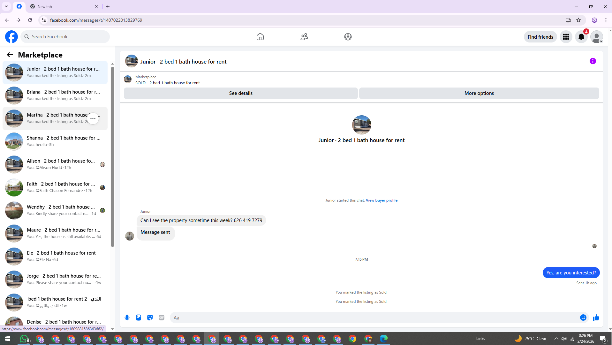Click the install app icon in address bar
Screen dimensions: 612x345
(568, 20)
